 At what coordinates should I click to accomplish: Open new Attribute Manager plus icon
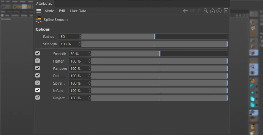[226, 11]
